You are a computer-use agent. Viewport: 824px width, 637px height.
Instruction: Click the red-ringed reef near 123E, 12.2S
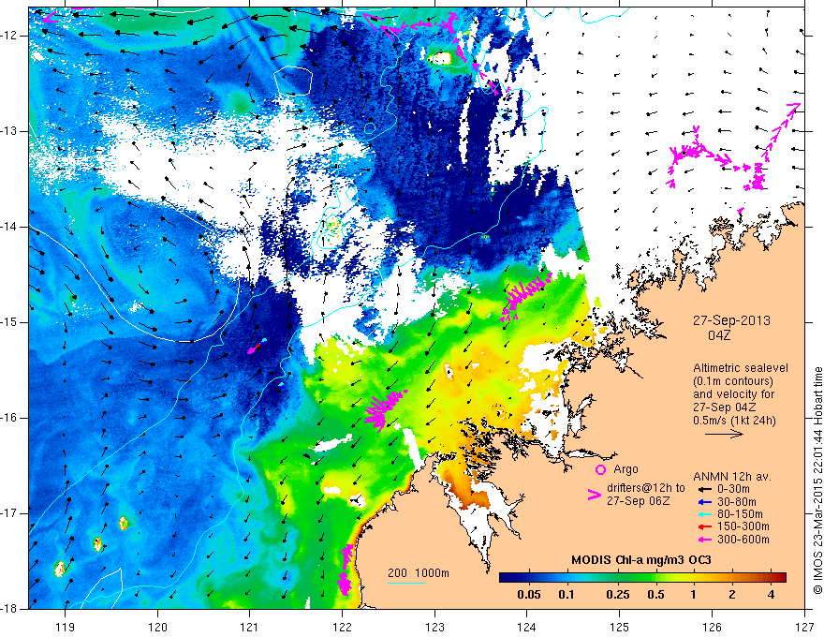click(x=440, y=58)
